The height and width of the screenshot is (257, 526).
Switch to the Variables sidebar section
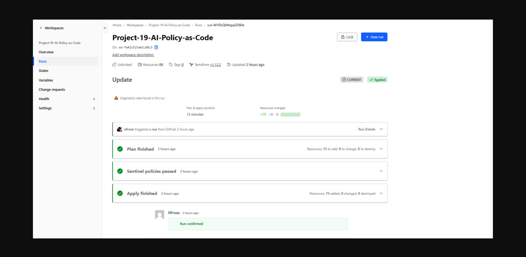(x=46, y=80)
